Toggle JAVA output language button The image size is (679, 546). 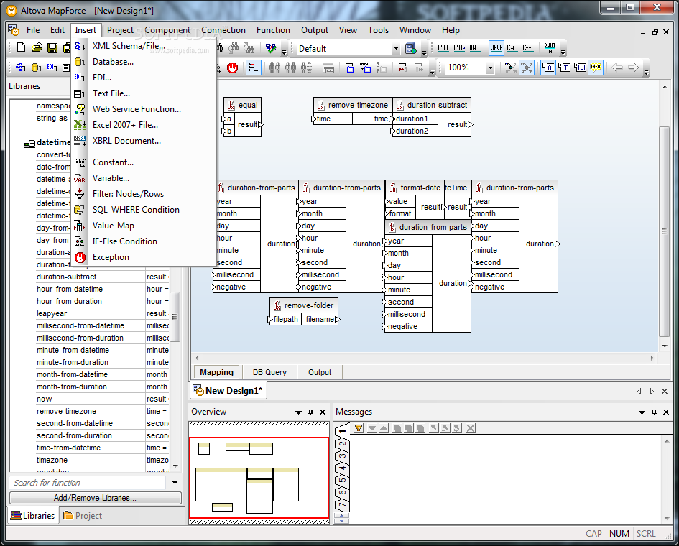tap(496, 48)
